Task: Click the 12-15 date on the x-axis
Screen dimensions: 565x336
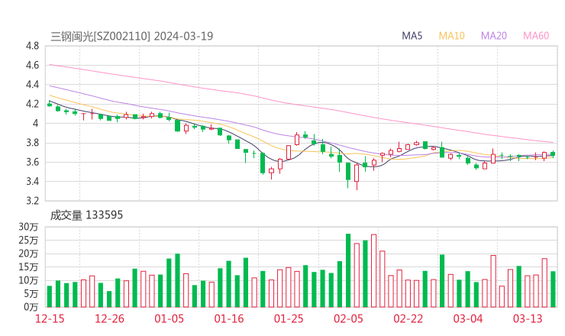Action: click(x=50, y=318)
